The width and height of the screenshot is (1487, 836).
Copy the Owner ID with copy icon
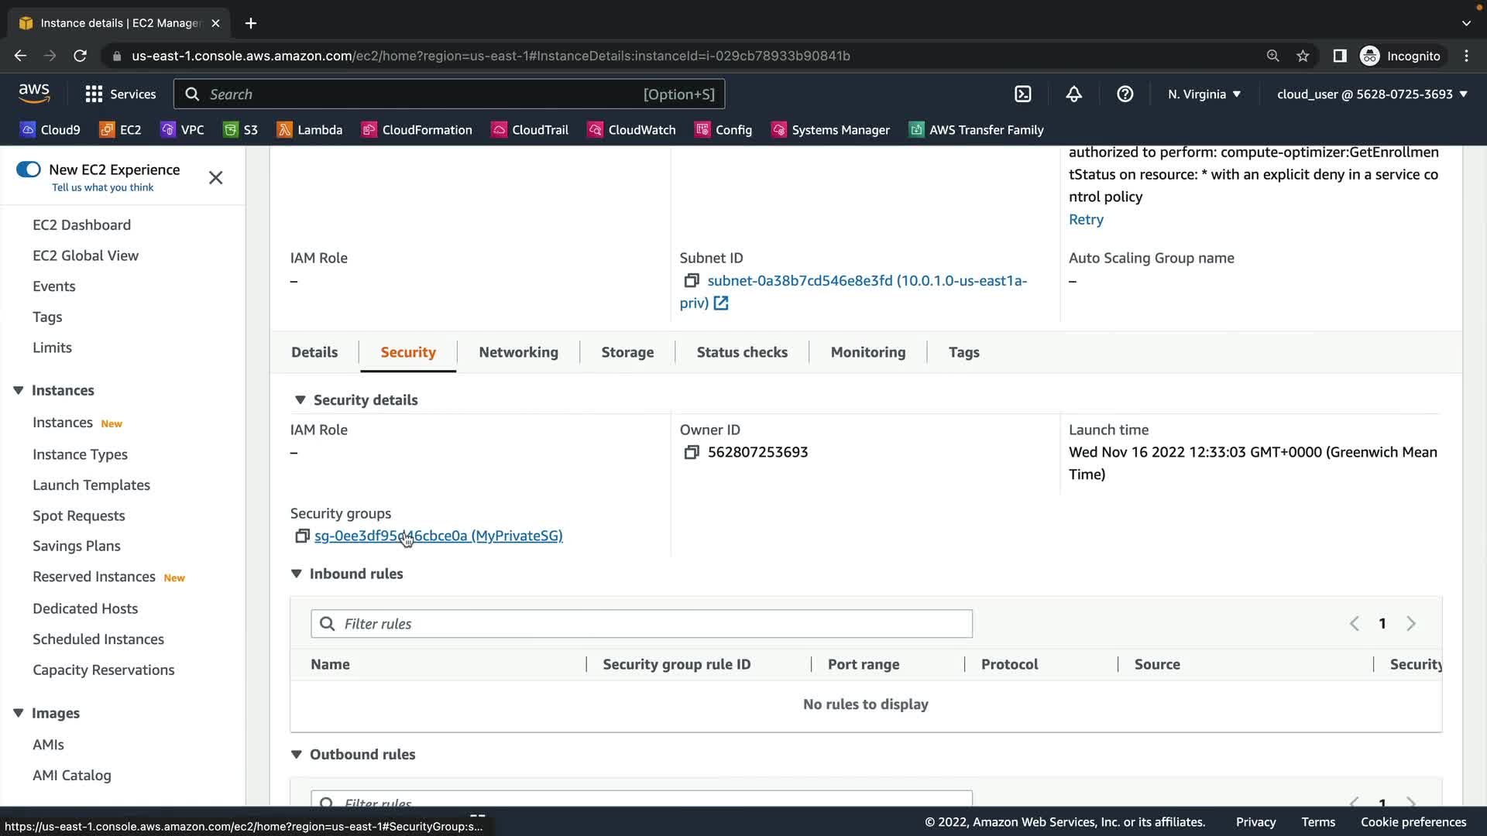point(692,452)
